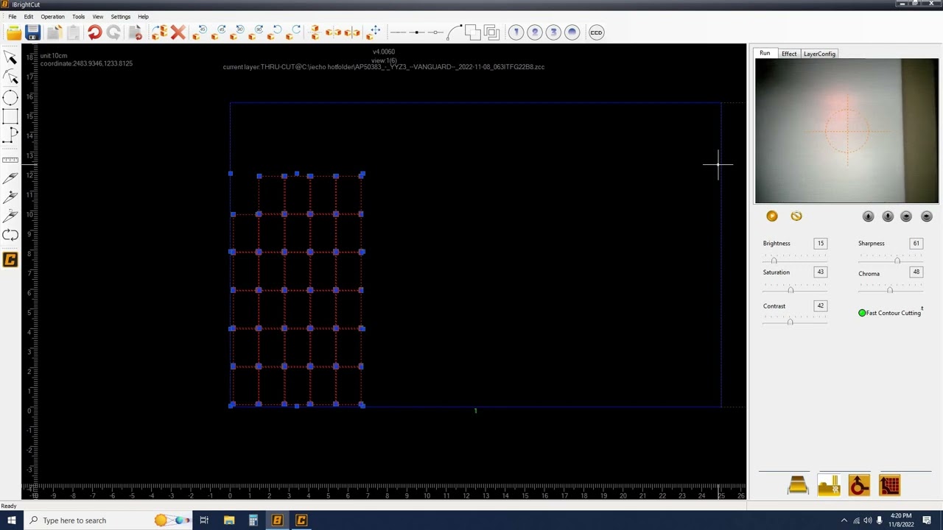Save with the floppy disk icon
This screenshot has width=943, height=530.
pyautogui.click(x=32, y=32)
